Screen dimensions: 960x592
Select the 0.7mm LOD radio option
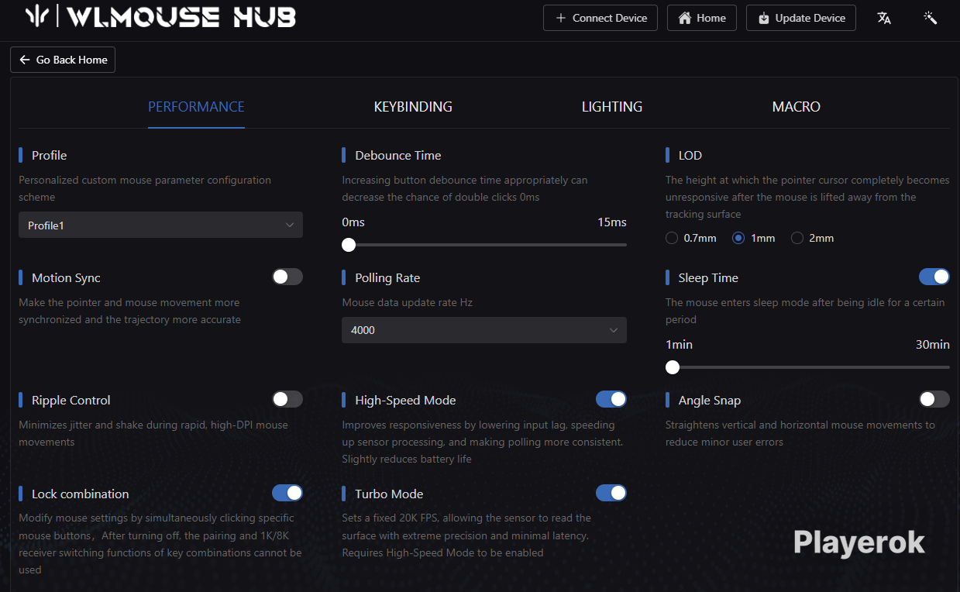click(x=672, y=238)
